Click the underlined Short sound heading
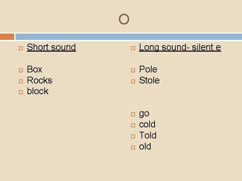 tap(51, 47)
